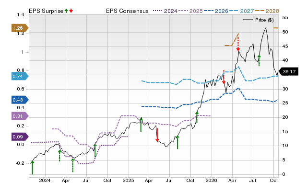
Task: Click the leftmost solid green surprise arrow
Action: click(x=33, y=167)
